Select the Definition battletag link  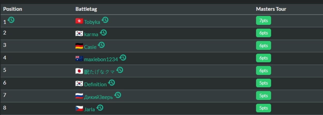[95, 84]
